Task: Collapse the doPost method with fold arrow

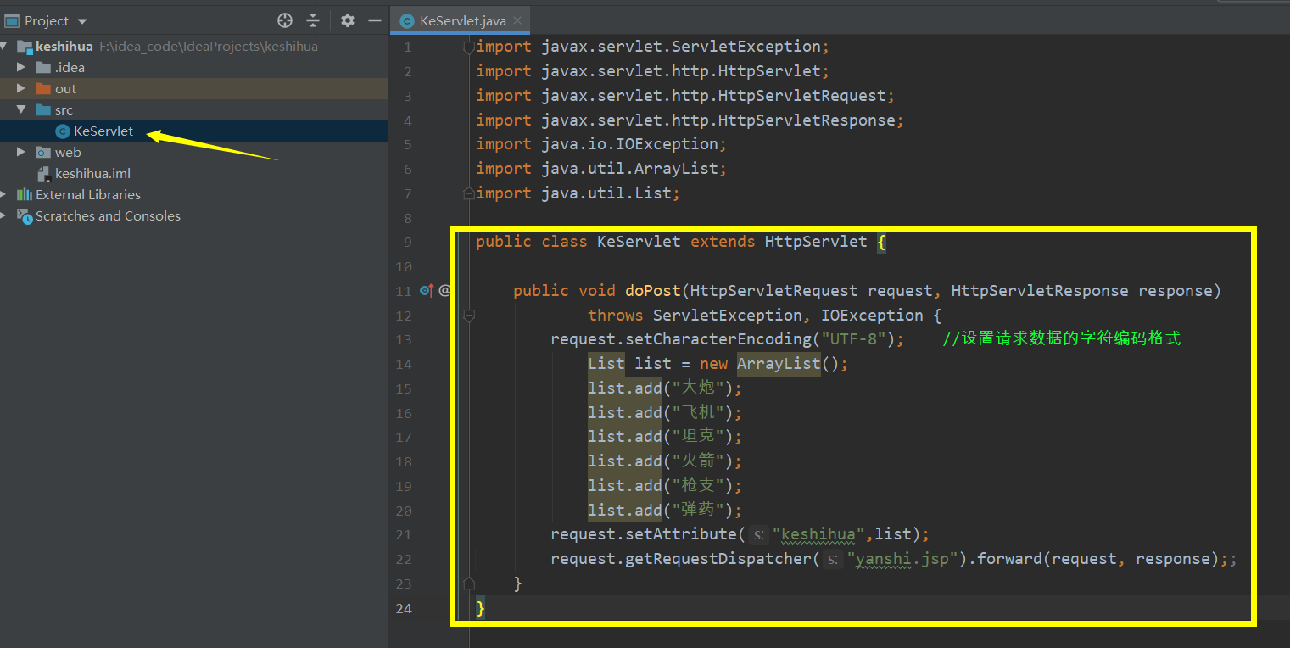Action: [x=469, y=316]
